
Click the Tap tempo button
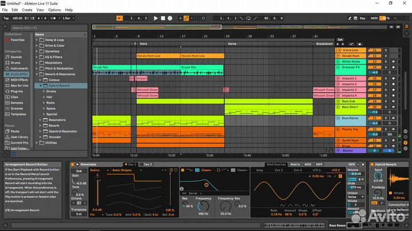[6, 18]
